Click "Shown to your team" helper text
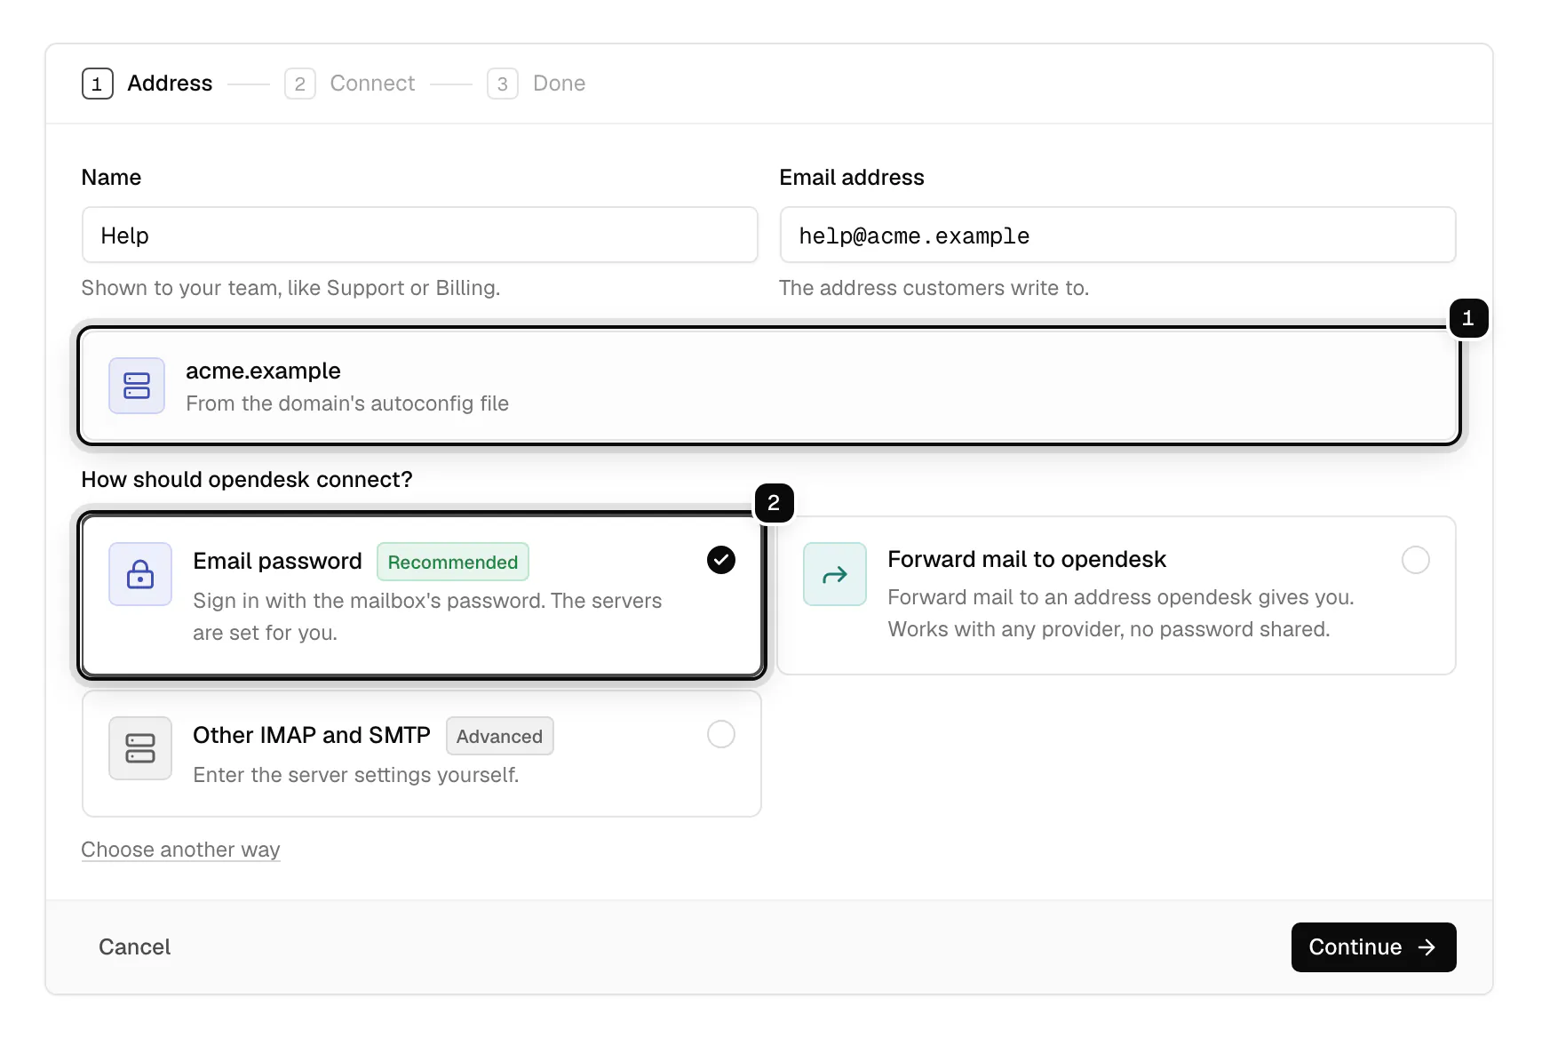This screenshot has width=1542, height=1038. pyautogui.click(x=291, y=288)
